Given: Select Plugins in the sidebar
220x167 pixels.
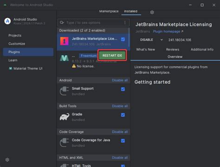Looking at the screenshot, I should [x=28, y=52].
